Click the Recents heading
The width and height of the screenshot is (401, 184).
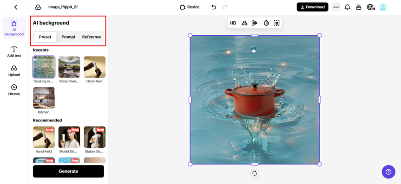[41, 50]
